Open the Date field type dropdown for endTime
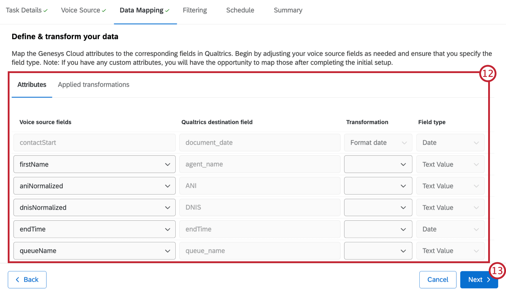506x294 pixels. click(x=476, y=229)
